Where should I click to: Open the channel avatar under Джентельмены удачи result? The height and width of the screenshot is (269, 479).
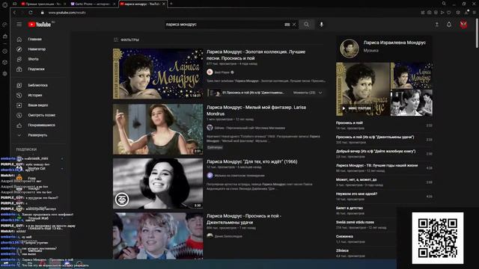[210, 236]
